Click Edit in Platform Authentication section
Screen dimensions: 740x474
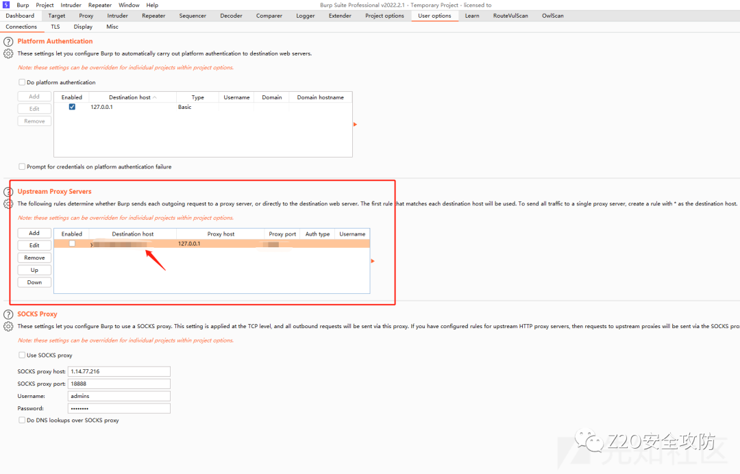[34, 109]
